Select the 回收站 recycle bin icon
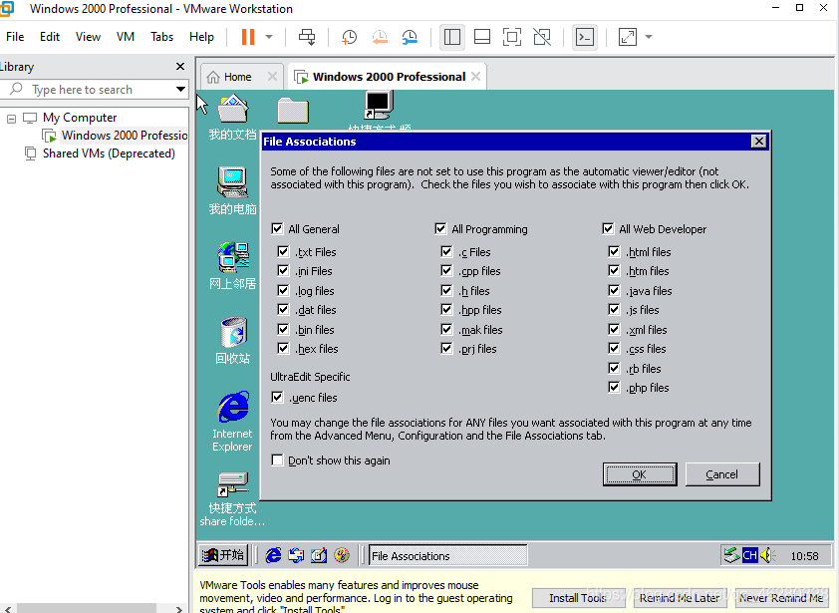839x613 pixels. 233,341
